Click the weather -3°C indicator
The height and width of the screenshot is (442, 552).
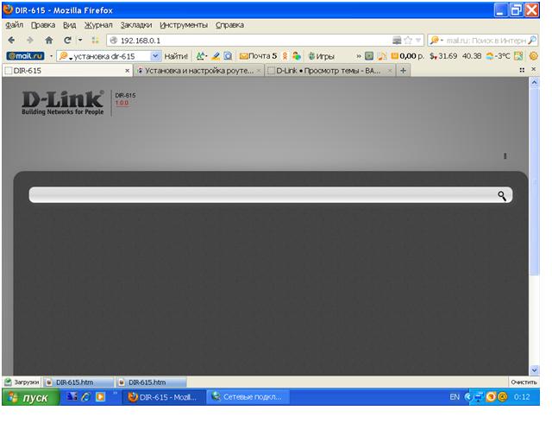498,56
